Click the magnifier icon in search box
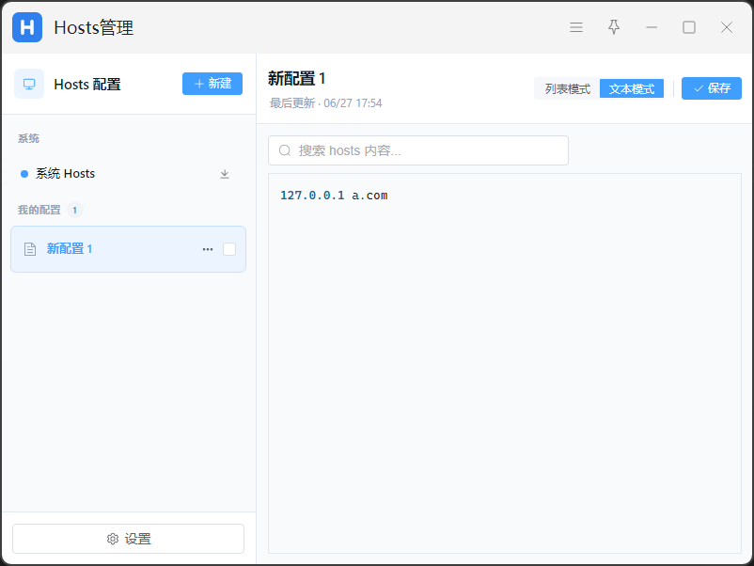The height and width of the screenshot is (566, 754). tap(285, 150)
